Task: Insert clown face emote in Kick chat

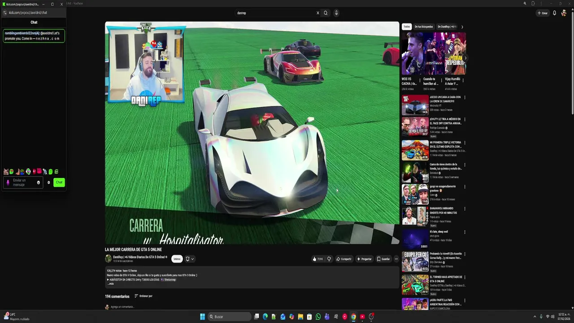Action: pos(28,171)
